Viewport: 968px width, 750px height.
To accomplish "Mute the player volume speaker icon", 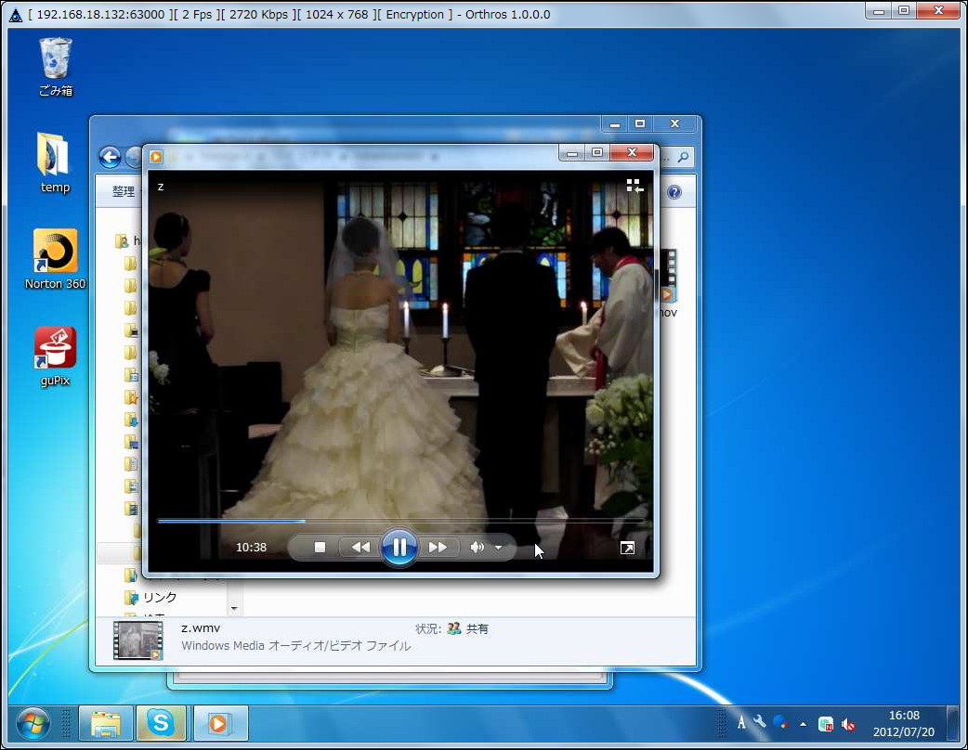I will coord(477,547).
